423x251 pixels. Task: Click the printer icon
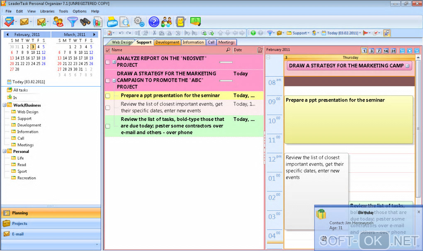[x=112, y=22]
